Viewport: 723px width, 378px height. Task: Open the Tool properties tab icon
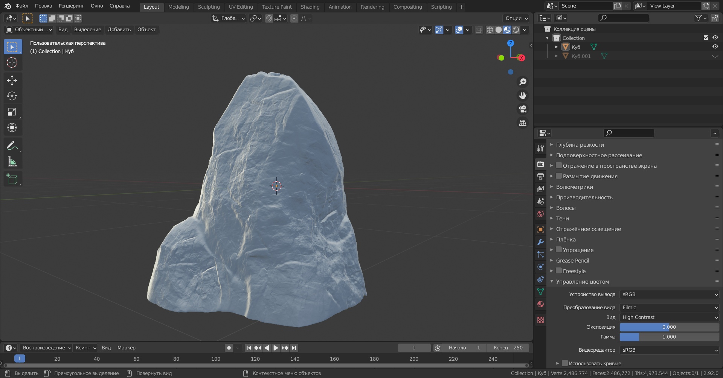[540, 148]
